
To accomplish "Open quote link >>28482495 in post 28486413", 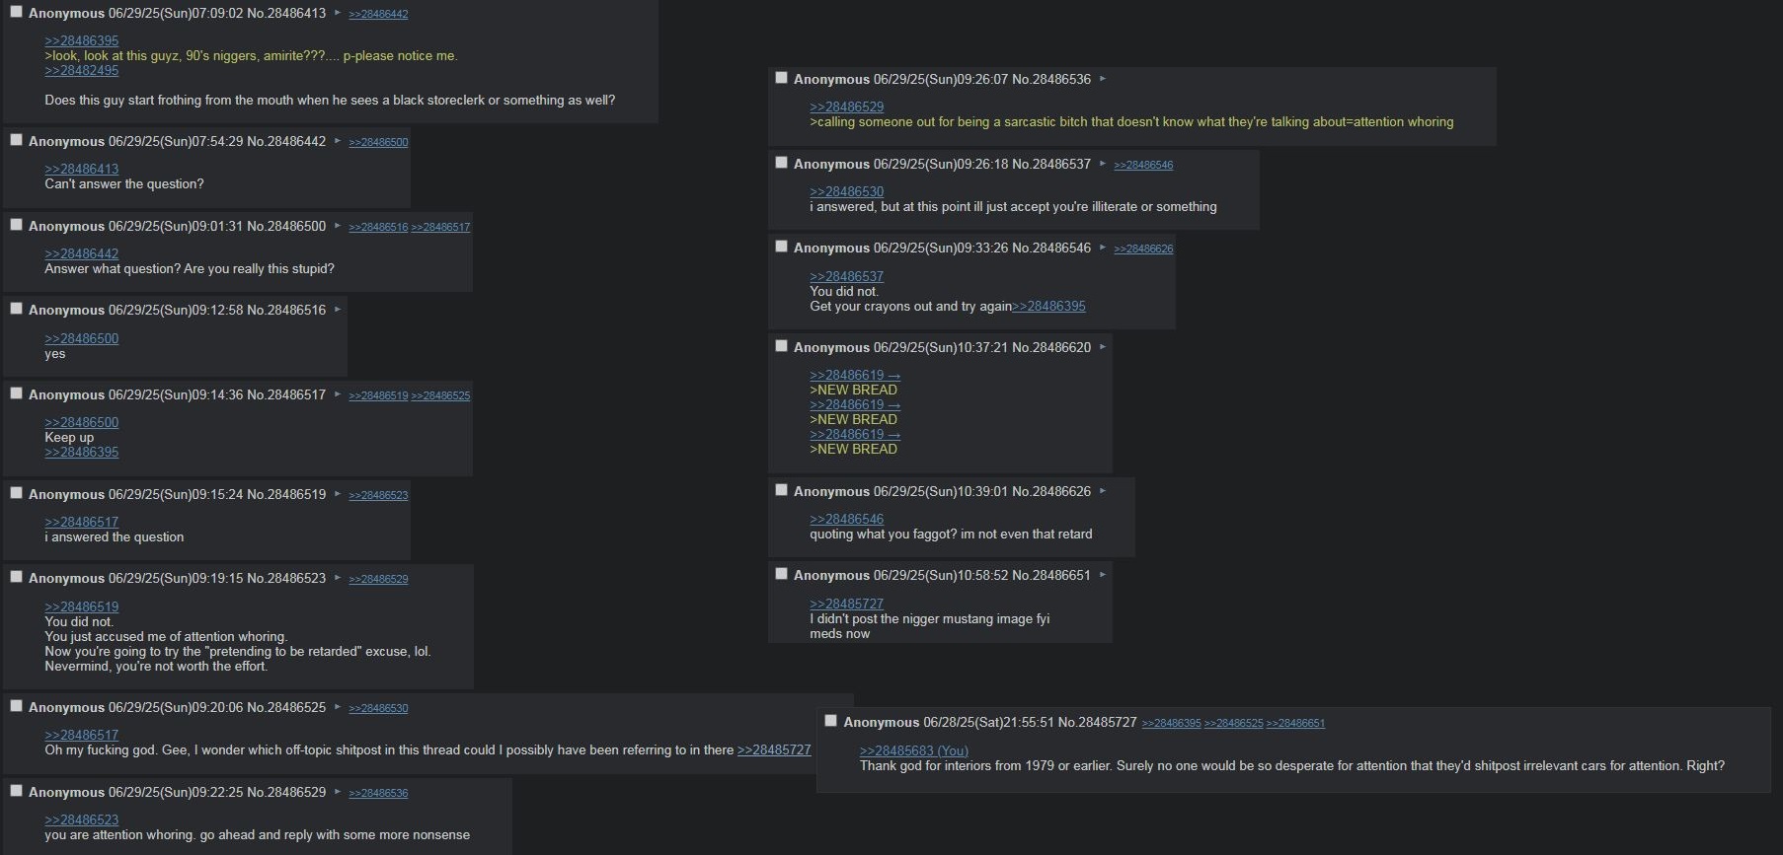I will 81,70.
